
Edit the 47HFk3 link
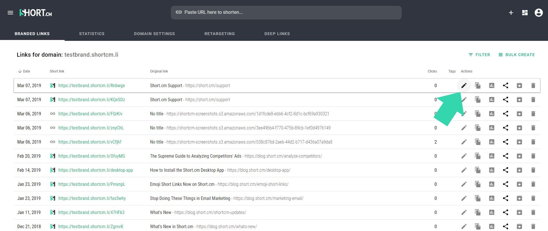(464, 212)
